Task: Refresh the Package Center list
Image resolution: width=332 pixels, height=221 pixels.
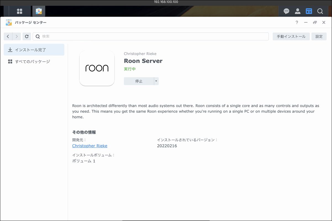Action: 27,37
